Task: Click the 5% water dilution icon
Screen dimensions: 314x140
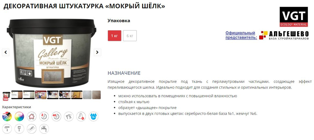Action: (93, 116)
